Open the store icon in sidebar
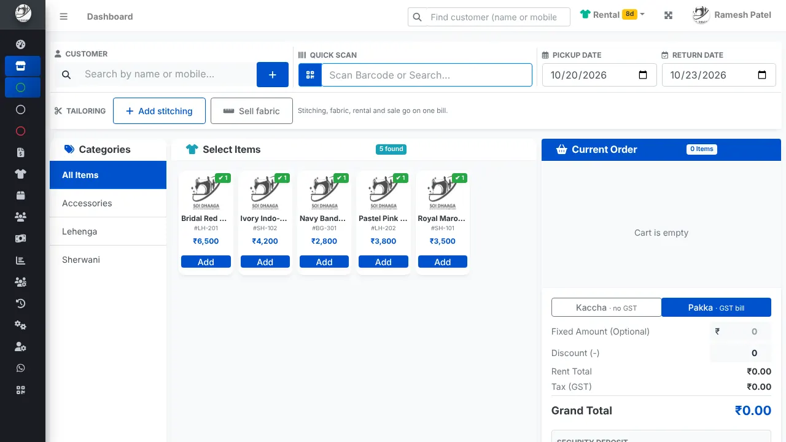This screenshot has width=786, height=442. pos(20,66)
